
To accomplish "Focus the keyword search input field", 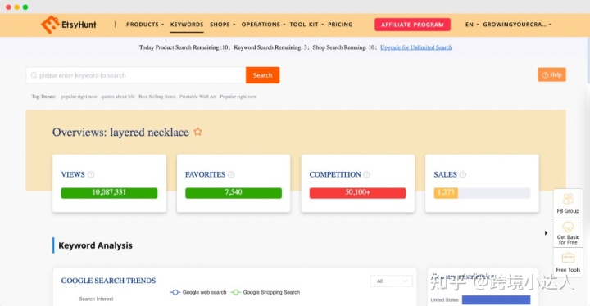I will 136,75.
